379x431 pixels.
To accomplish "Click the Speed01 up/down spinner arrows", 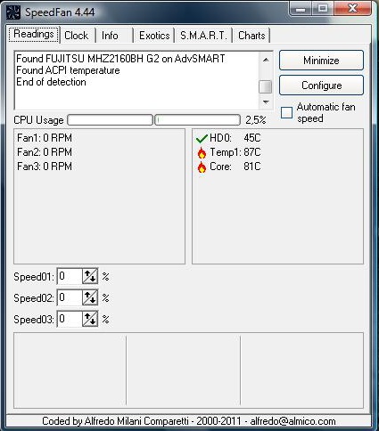I will (x=90, y=276).
